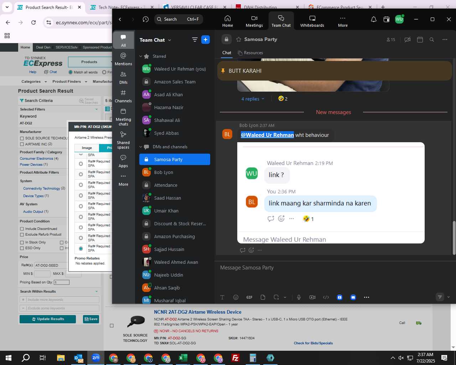Open the pinned BUTT KARAHI message

335,71
